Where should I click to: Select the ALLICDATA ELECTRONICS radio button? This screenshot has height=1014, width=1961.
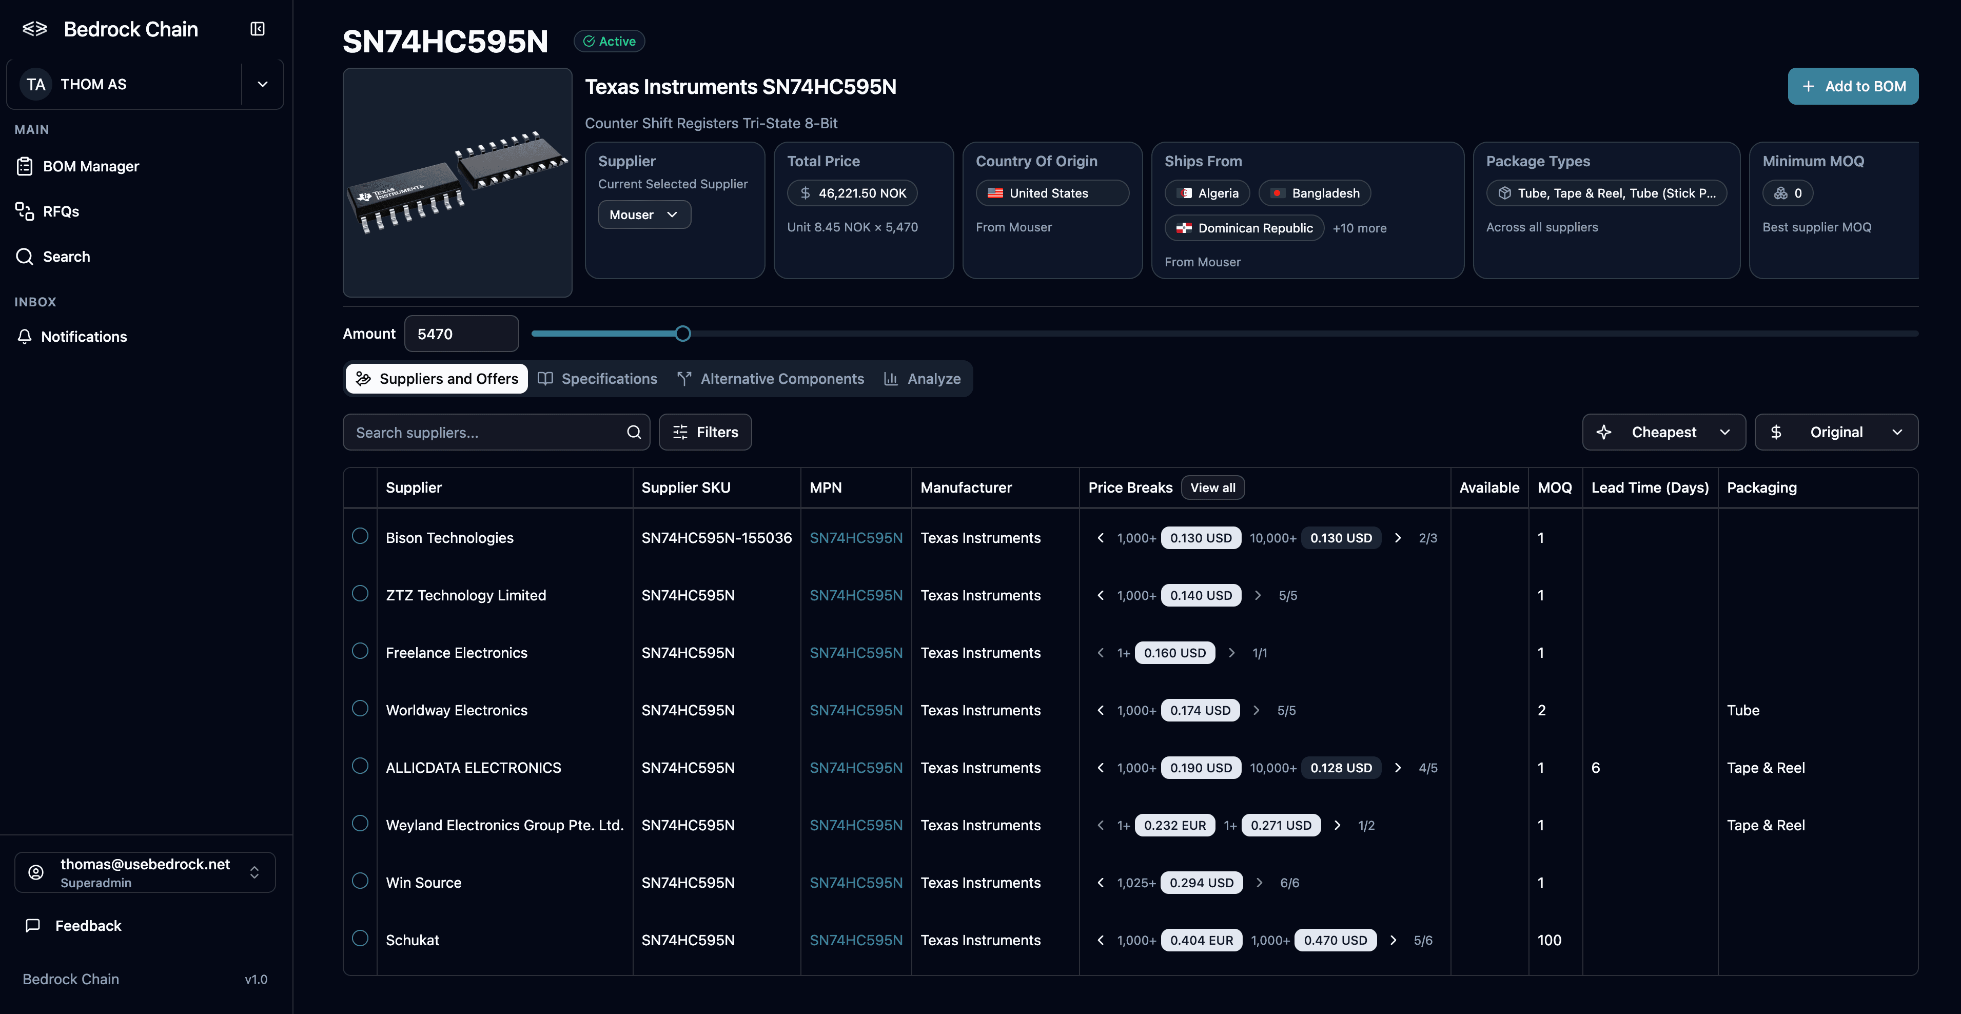[x=360, y=766]
